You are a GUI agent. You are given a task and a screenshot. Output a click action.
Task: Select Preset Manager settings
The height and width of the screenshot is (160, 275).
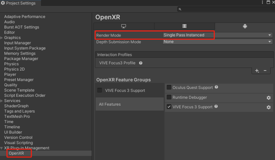click(19, 79)
